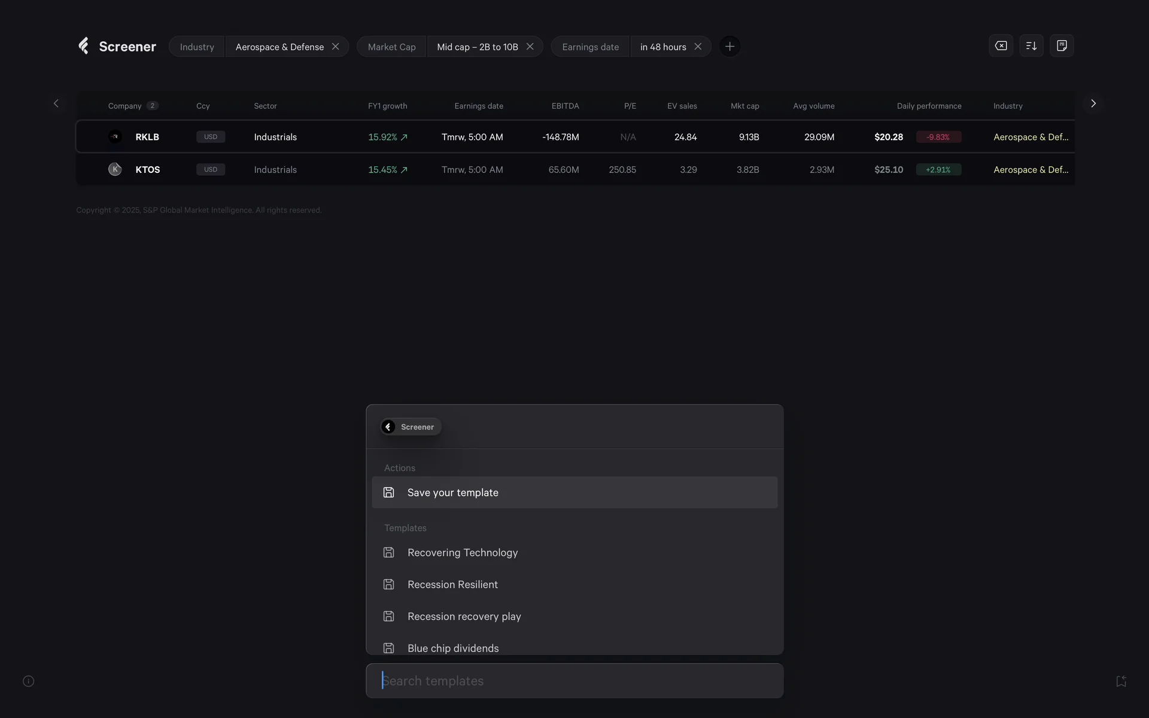
Task: Focus the Search templates input field
Action: pyautogui.click(x=574, y=681)
